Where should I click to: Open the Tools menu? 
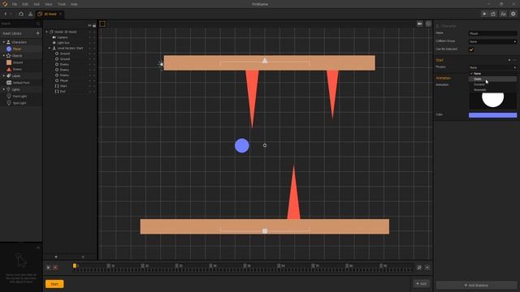tap(62, 4)
